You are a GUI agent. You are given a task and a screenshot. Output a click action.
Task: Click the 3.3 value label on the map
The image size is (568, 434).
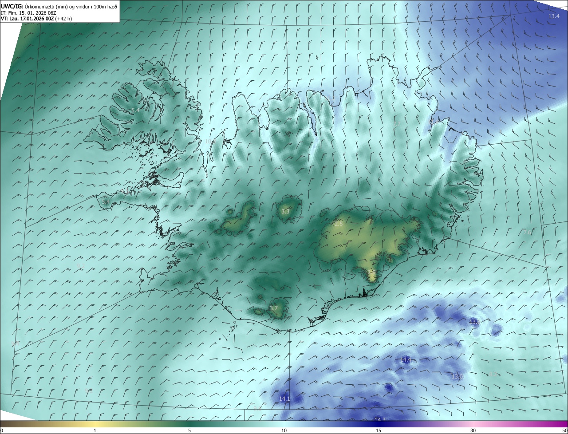[x=285, y=212]
